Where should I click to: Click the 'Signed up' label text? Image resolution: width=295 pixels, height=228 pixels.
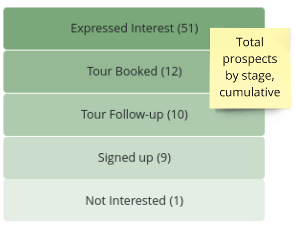126,158
